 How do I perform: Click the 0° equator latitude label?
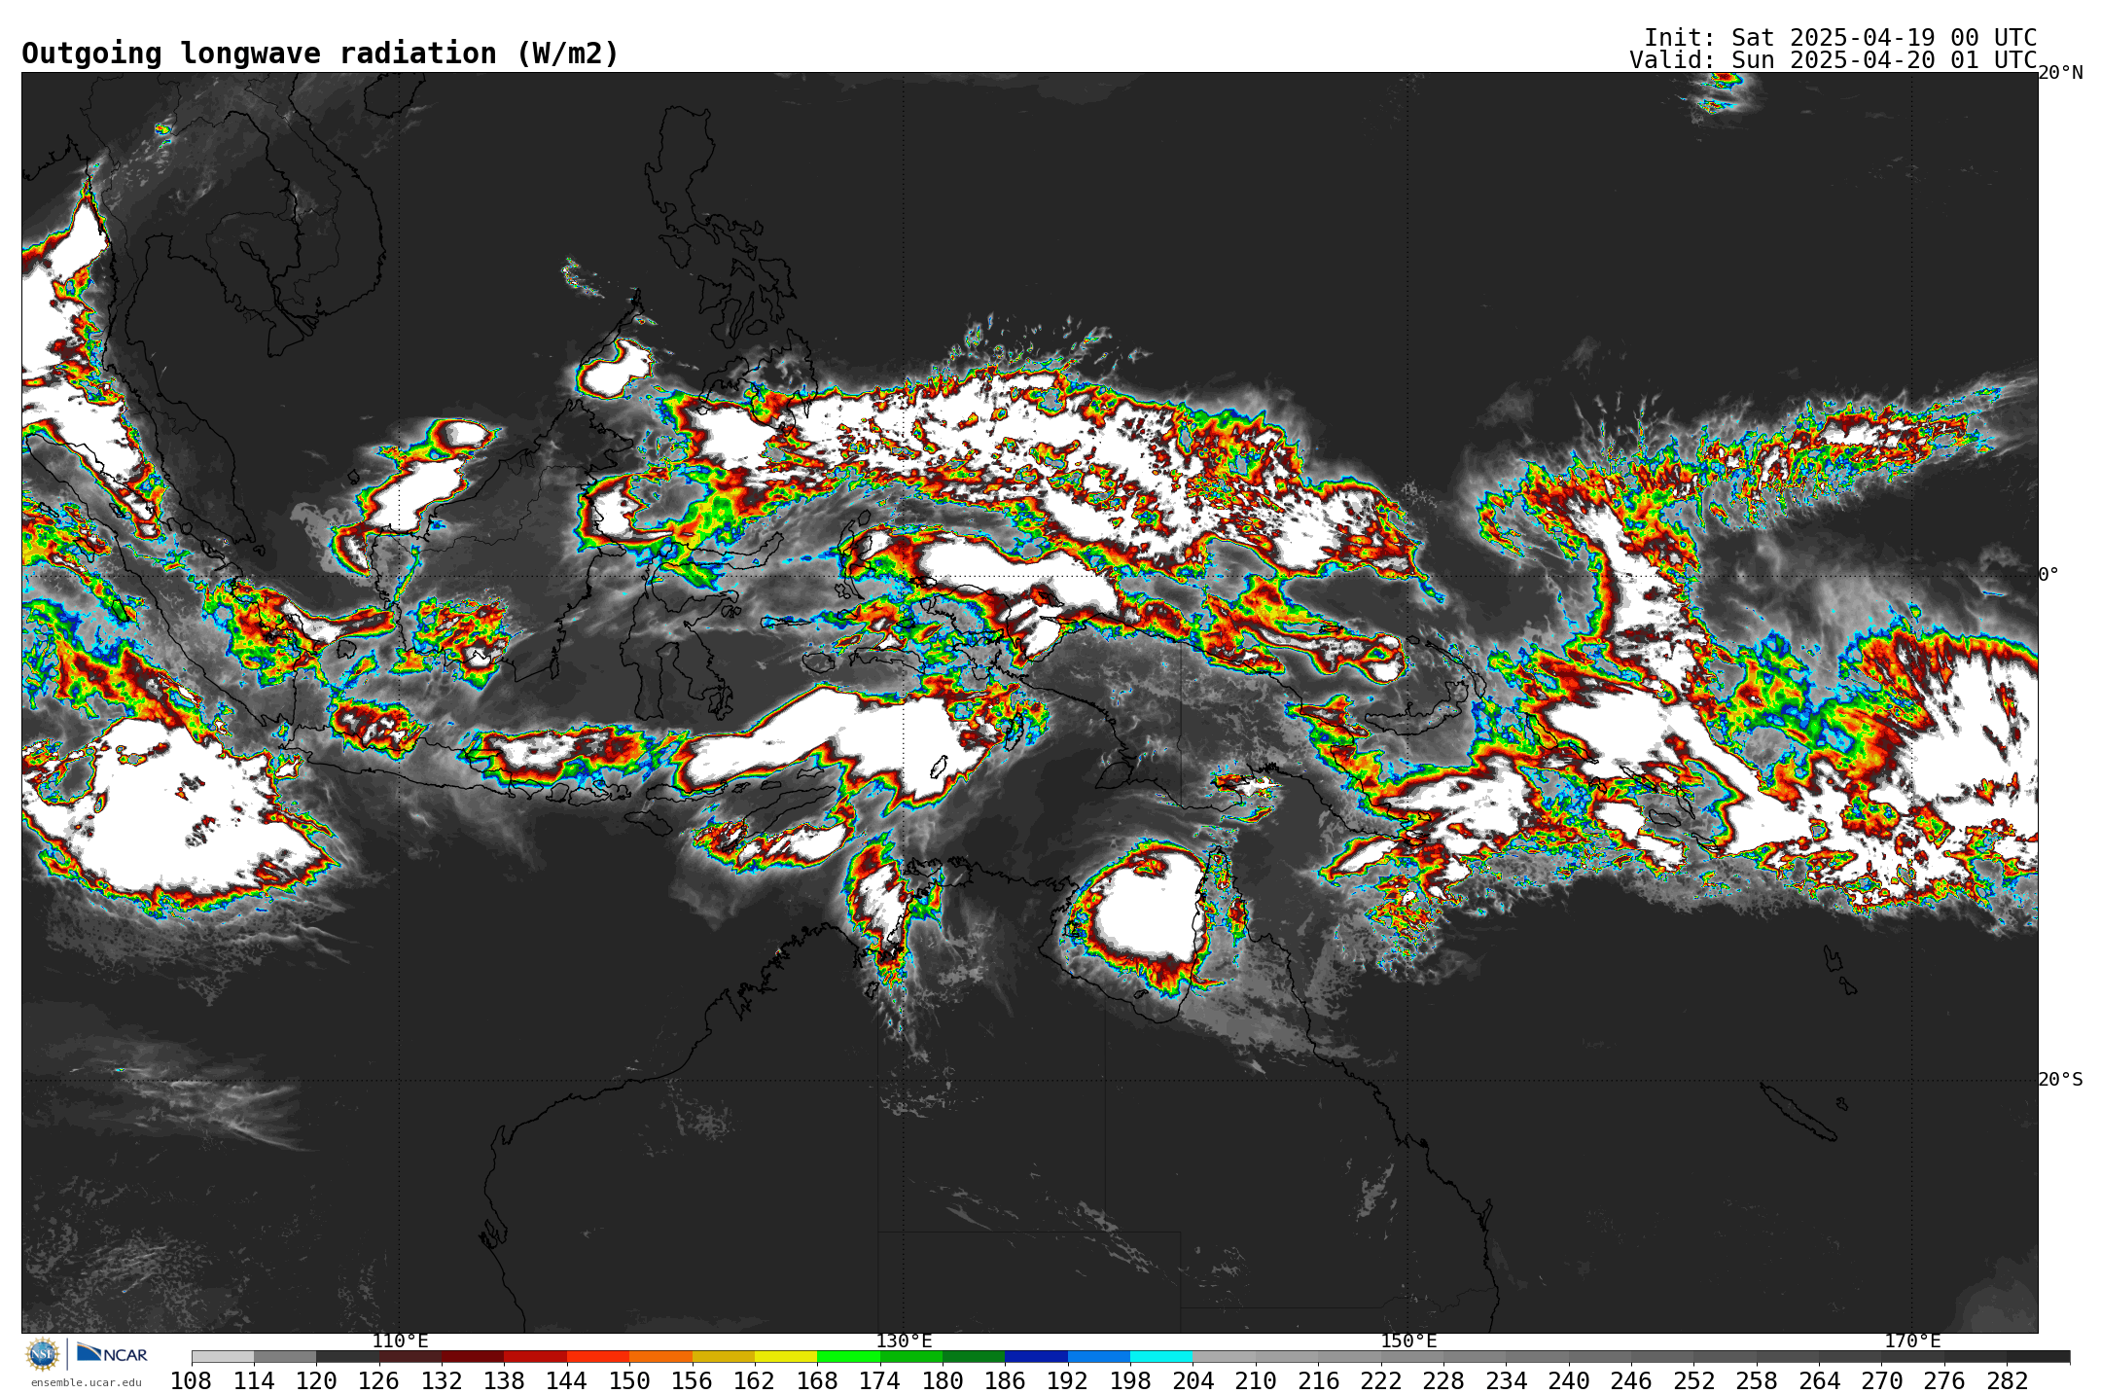[2048, 575]
